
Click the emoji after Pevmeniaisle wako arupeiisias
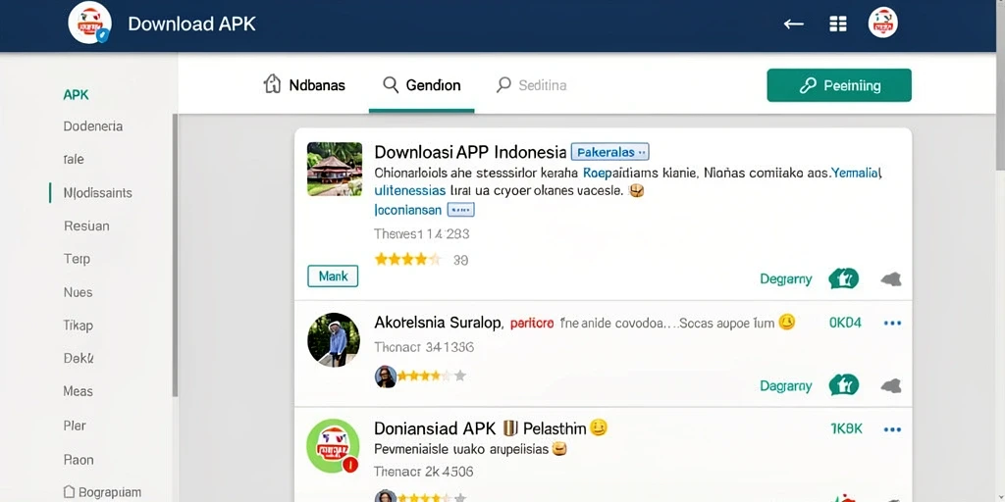[559, 449]
